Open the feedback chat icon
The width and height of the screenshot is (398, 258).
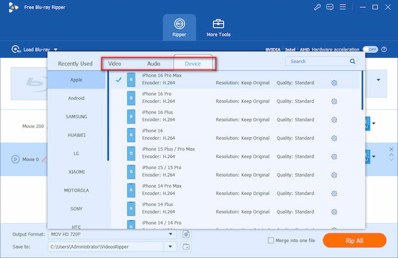(x=330, y=7)
